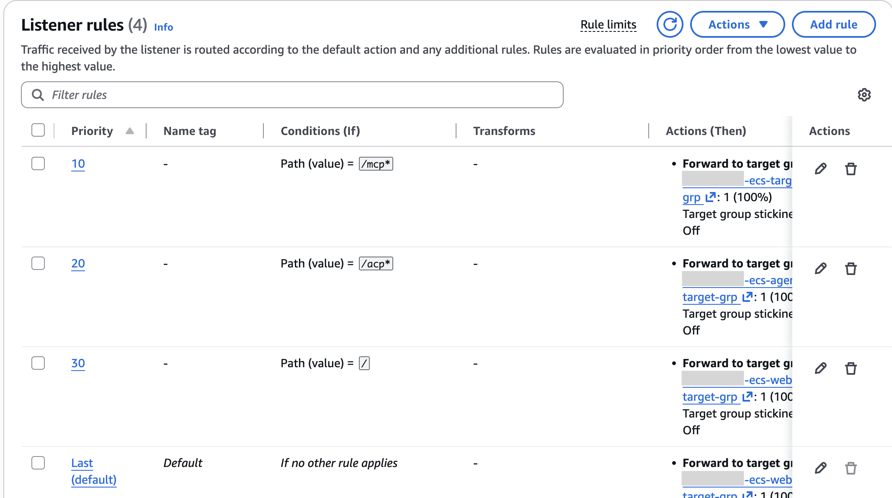Open the Actions dropdown menu
This screenshot has width=892, height=498.
point(737,24)
